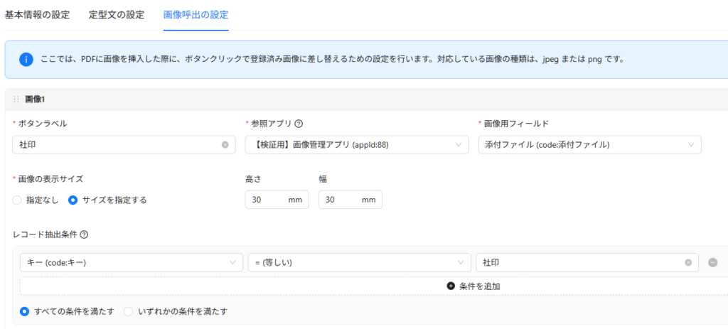The image size is (728, 329).
Task: Remove the condition row with the minus icon
Action: [x=712, y=262]
